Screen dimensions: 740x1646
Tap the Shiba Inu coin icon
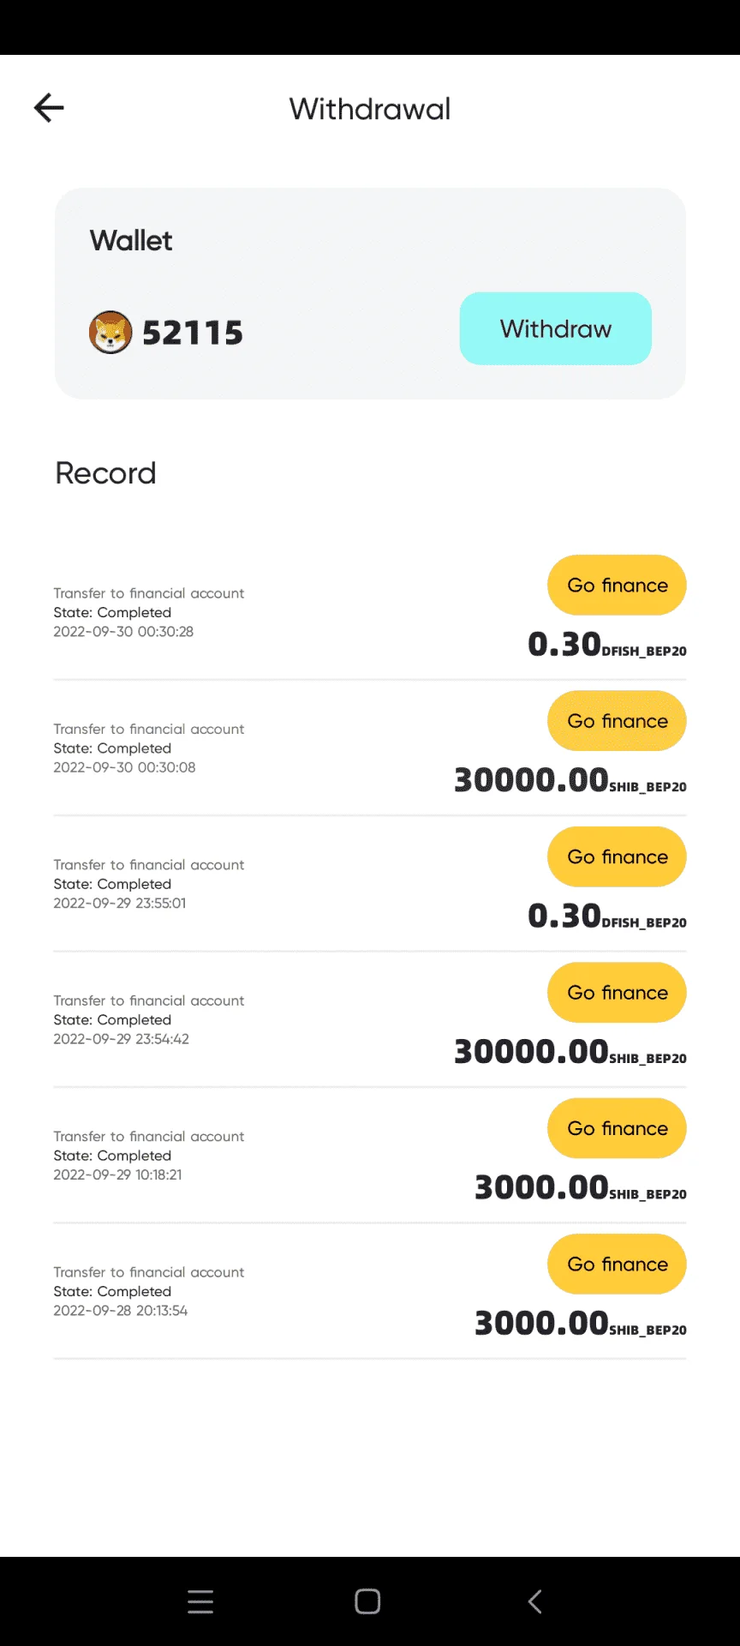[110, 332]
